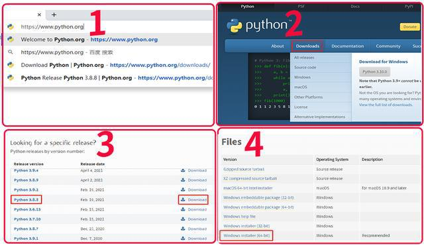Close the browser tab with the X
Screen dimensions: 424x245
39,15
